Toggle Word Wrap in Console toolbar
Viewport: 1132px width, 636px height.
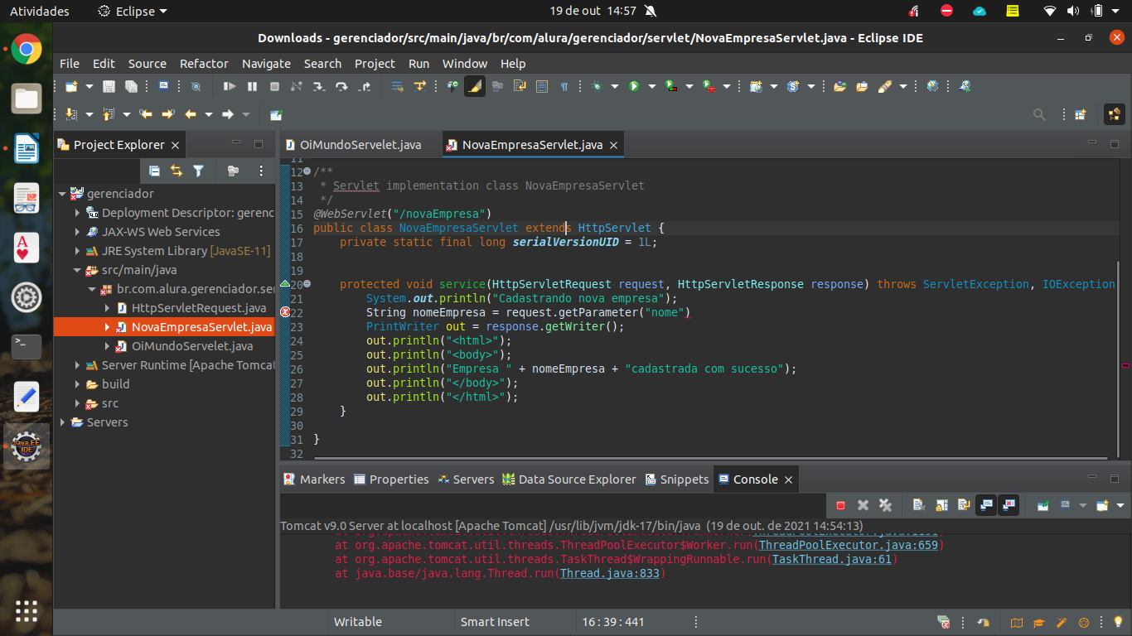click(x=964, y=505)
